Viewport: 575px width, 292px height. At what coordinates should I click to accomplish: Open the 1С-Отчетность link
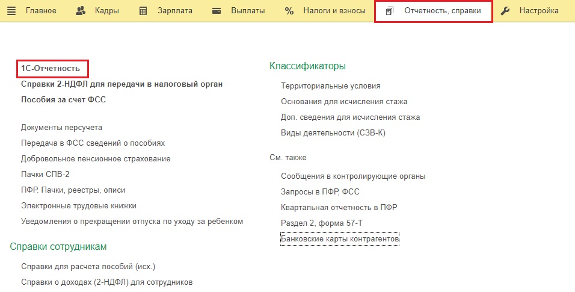51,68
